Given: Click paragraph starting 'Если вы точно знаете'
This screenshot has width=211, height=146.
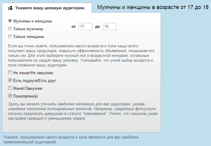Looking at the screenshot, I should coord(81,56).
